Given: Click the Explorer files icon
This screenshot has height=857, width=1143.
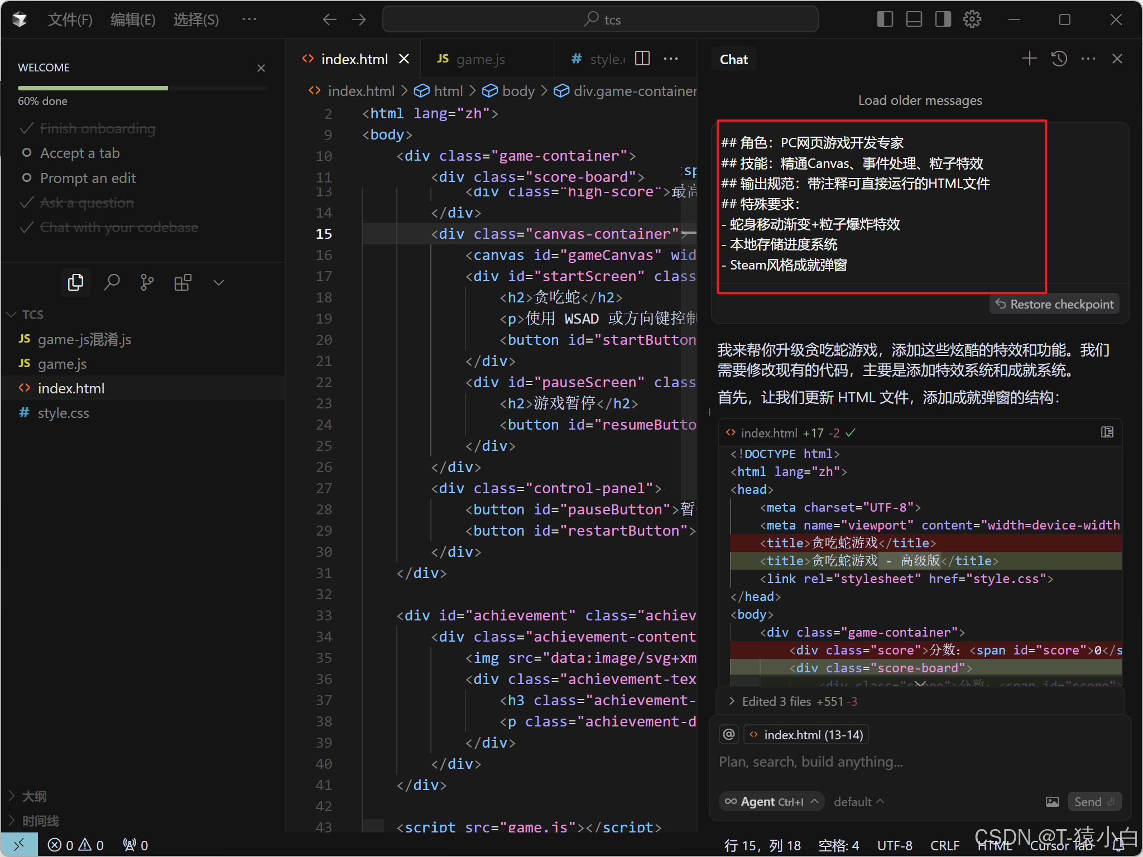Looking at the screenshot, I should click(76, 282).
